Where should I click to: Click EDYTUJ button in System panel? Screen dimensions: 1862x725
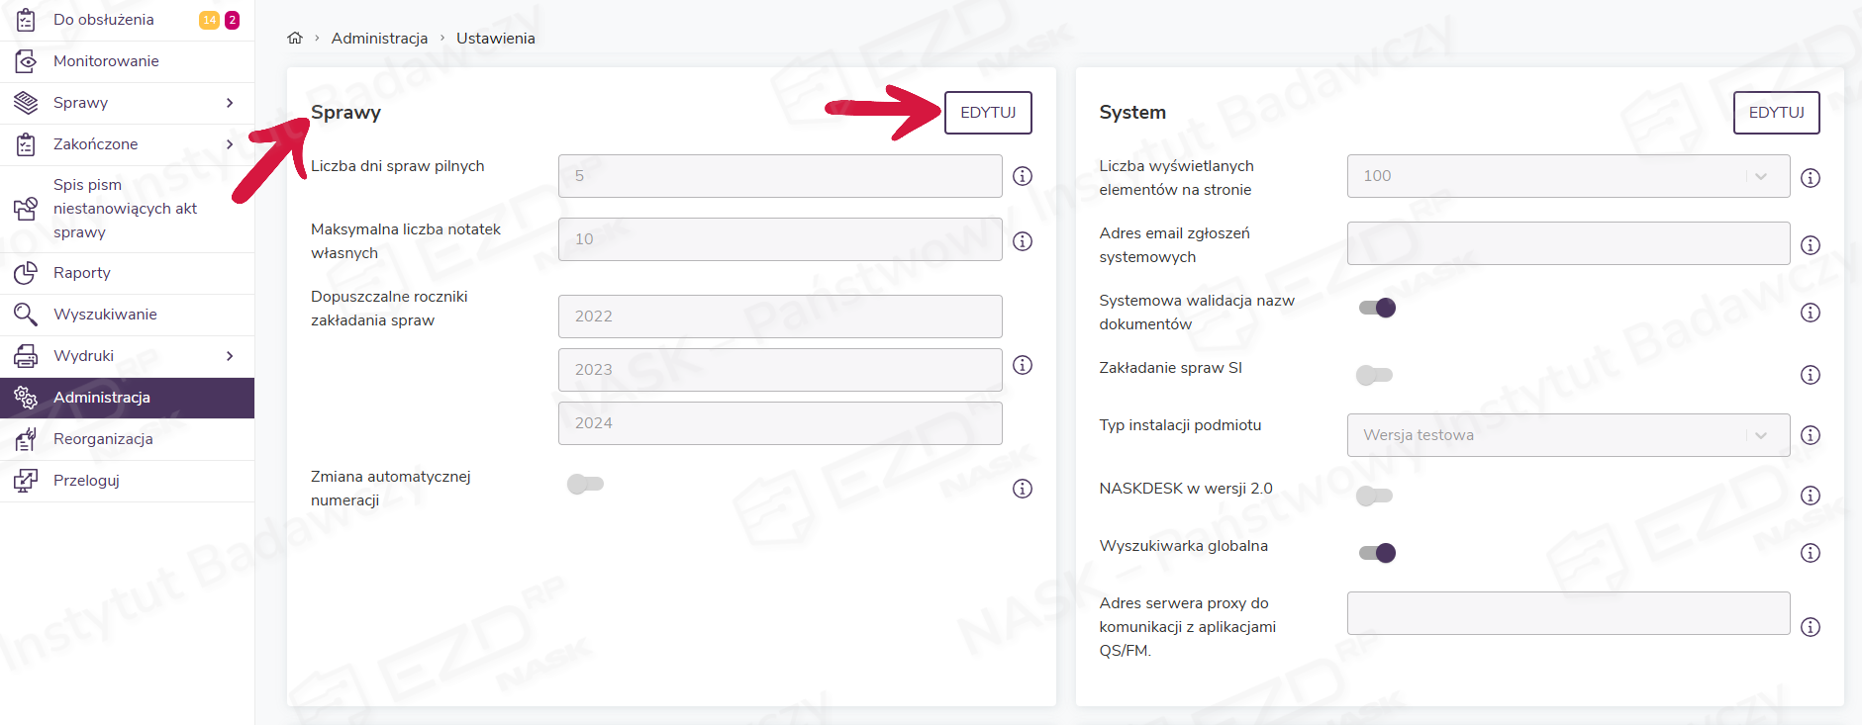point(1776,113)
